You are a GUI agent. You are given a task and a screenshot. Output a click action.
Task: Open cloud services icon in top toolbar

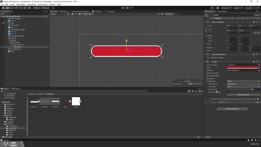(x=217, y=8)
